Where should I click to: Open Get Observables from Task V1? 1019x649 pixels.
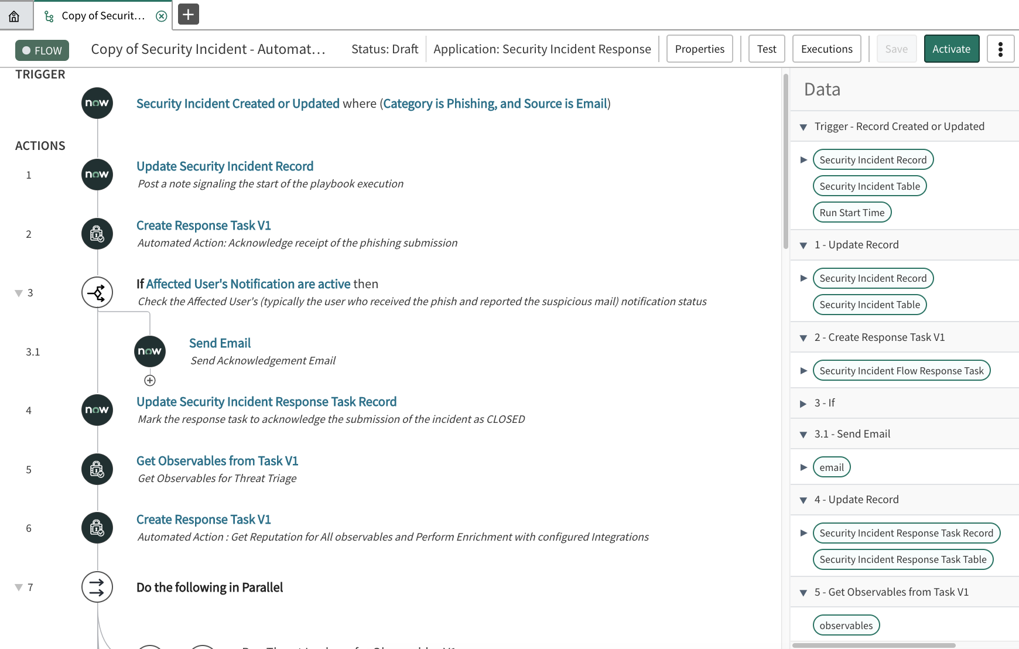217,461
